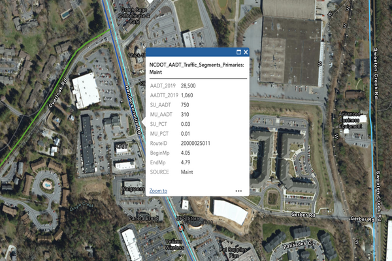Click the Green Sage Coffeehouse & Cafe label
The height and width of the screenshot is (261, 392).
(137, 14)
